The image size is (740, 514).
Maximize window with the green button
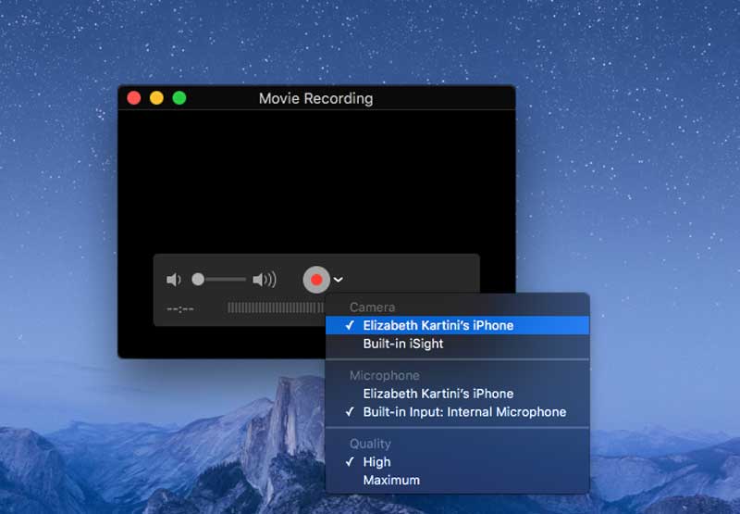(x=179, y=98)
